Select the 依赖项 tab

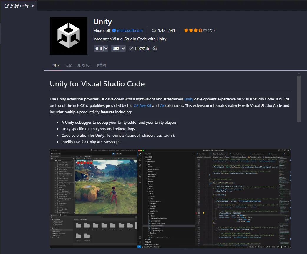(101, 65)
